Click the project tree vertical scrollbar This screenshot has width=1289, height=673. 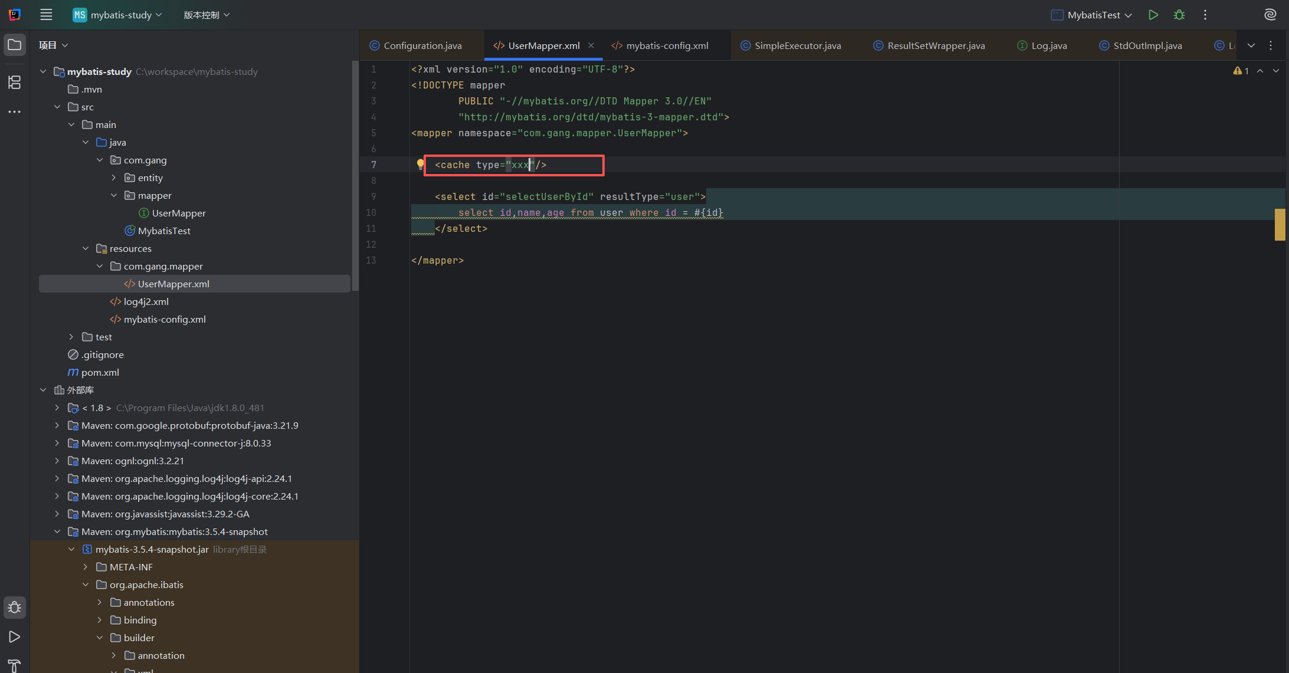coord(355,176)
